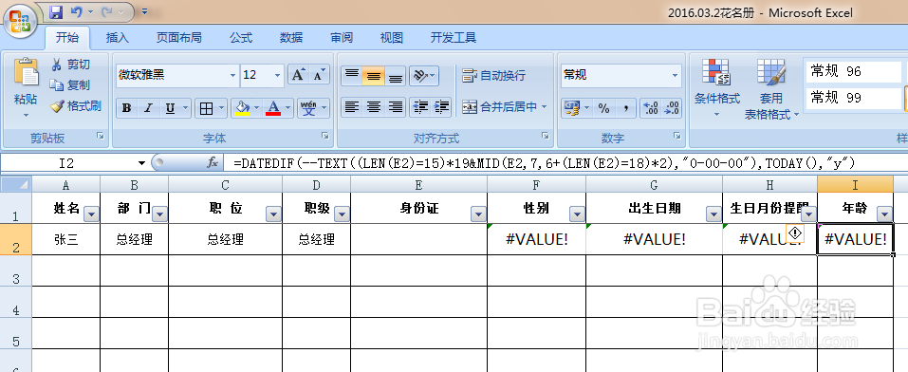Click the Name Box showing I2

coord(67,163)
